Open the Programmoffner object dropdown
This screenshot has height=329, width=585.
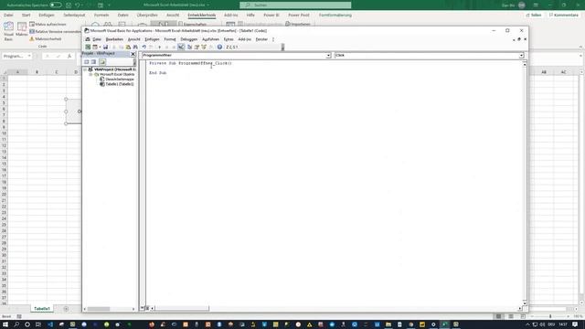(328, 55)
